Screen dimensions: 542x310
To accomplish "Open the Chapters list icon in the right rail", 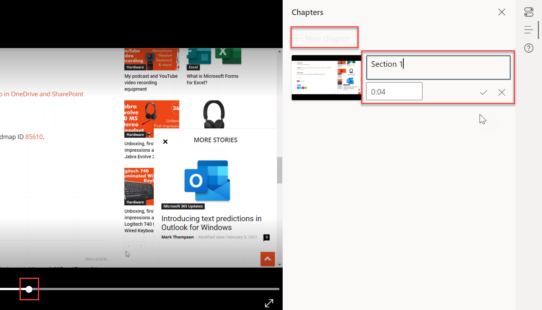I will tap(529, 30).
